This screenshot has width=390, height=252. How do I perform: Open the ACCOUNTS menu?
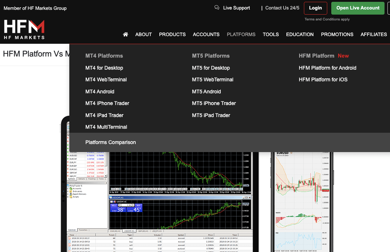pyautogui.click(x=206, y=34)
